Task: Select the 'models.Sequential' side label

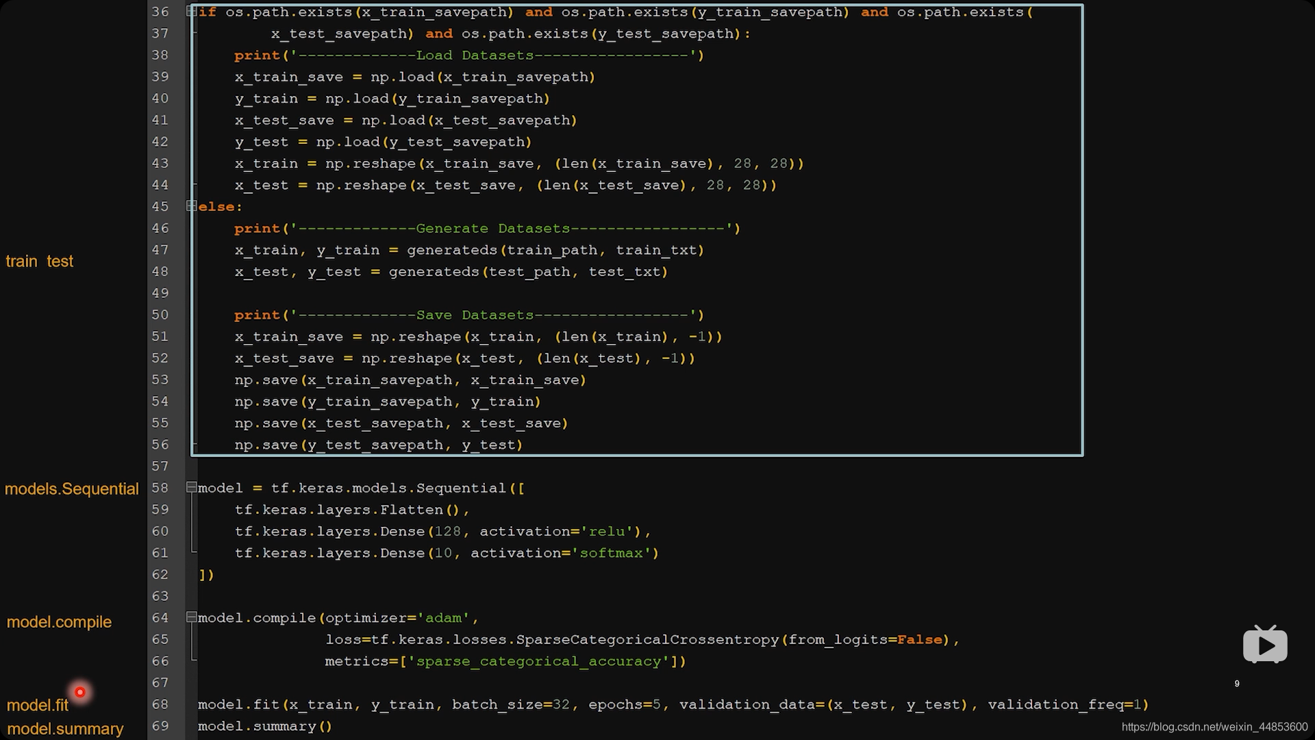Action: click(x=71, y=489)
